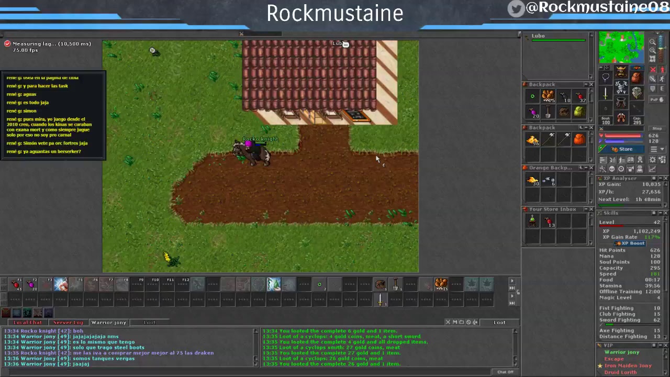Click the Stop button
The width and height of the screenshot is (670, 377).
click(x=657, y=128)
